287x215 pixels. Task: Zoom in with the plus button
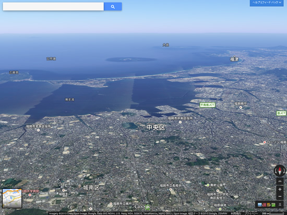pyautogui.click(x=280, y=189)
